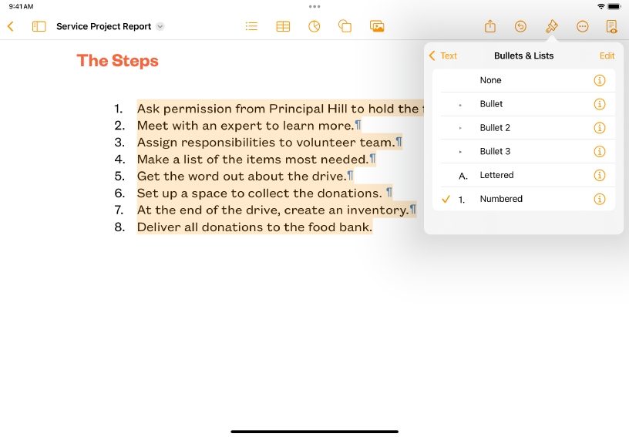Insert a table using the table icon

pos(283,26)
